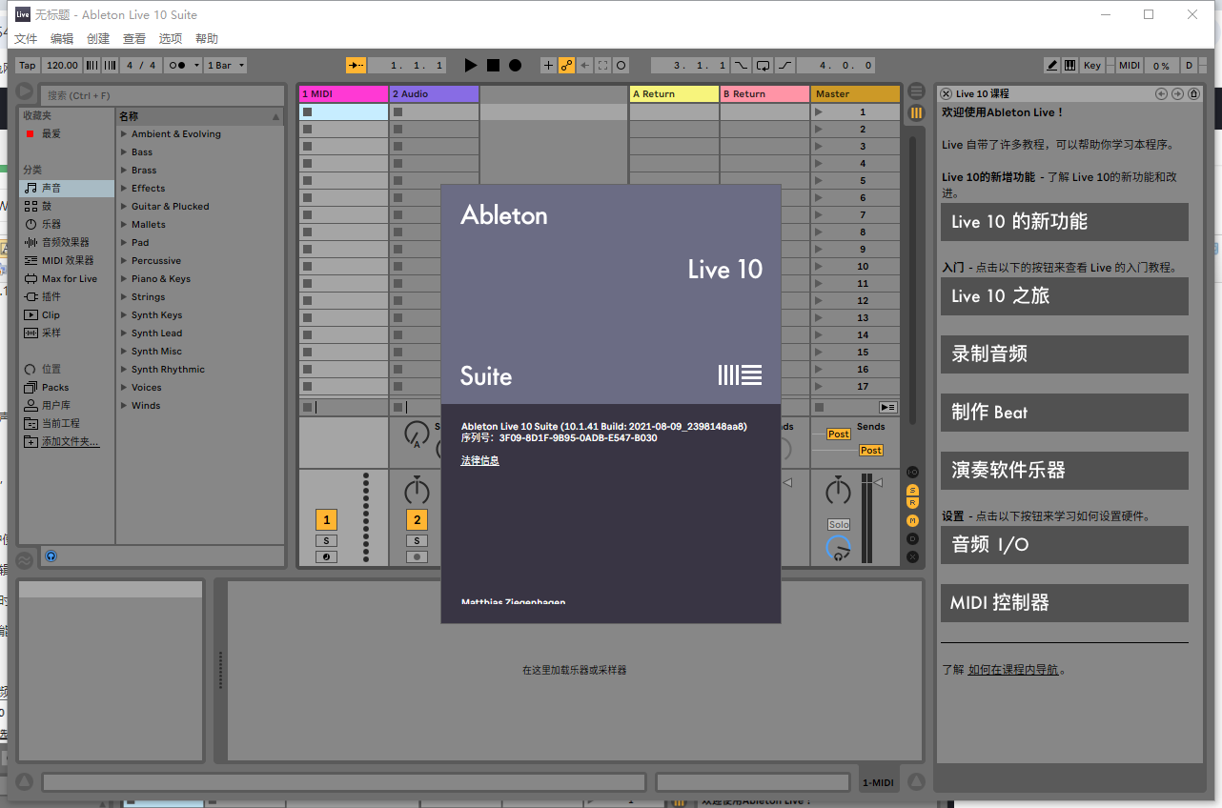Arm track 1 for recording
Screen dimensions: 1222x808
coord(326,556)
